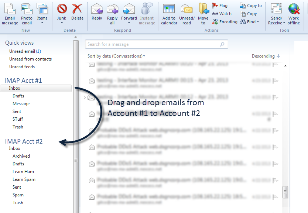Image resolution: width=308 pixels, height=213 pixels.
Task: Flag the message from ribbon
Action: click(x=220, y=6)
